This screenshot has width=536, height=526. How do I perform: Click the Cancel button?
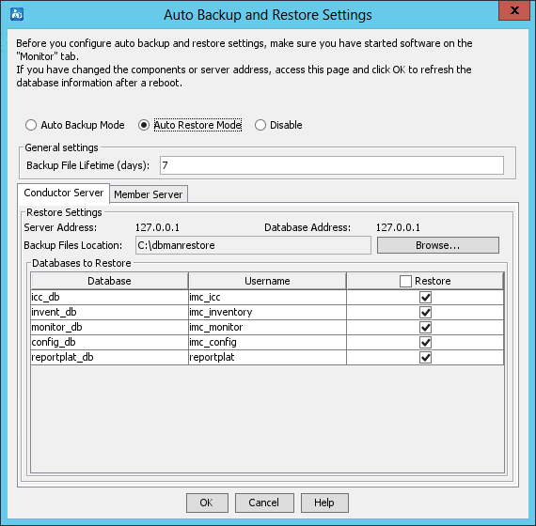point(264,503)
